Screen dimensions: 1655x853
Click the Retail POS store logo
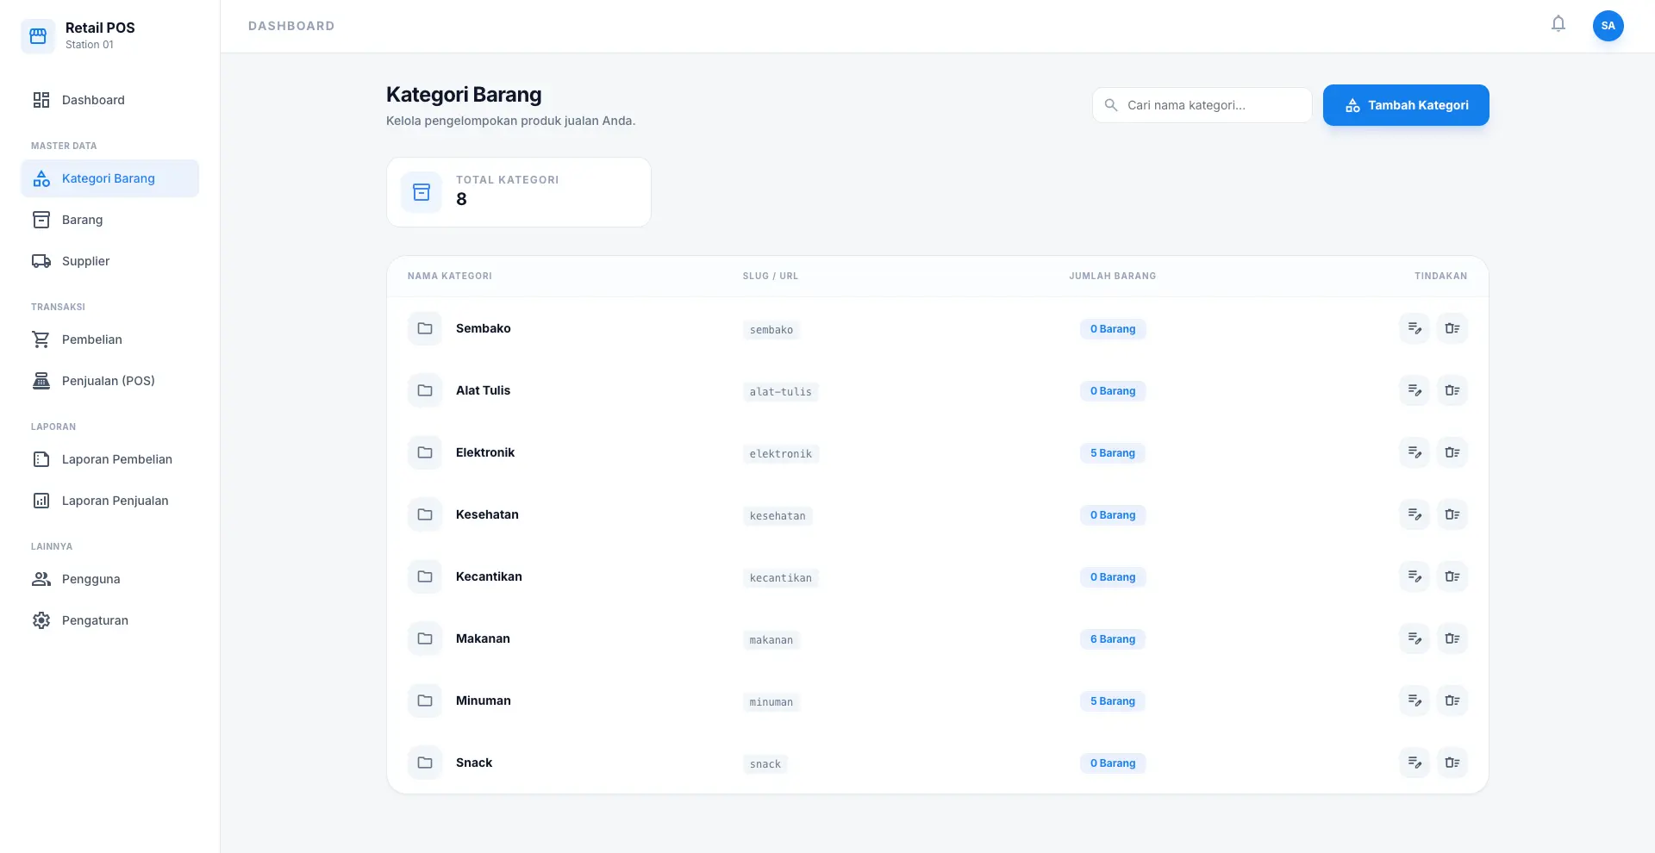coord(38,36)
